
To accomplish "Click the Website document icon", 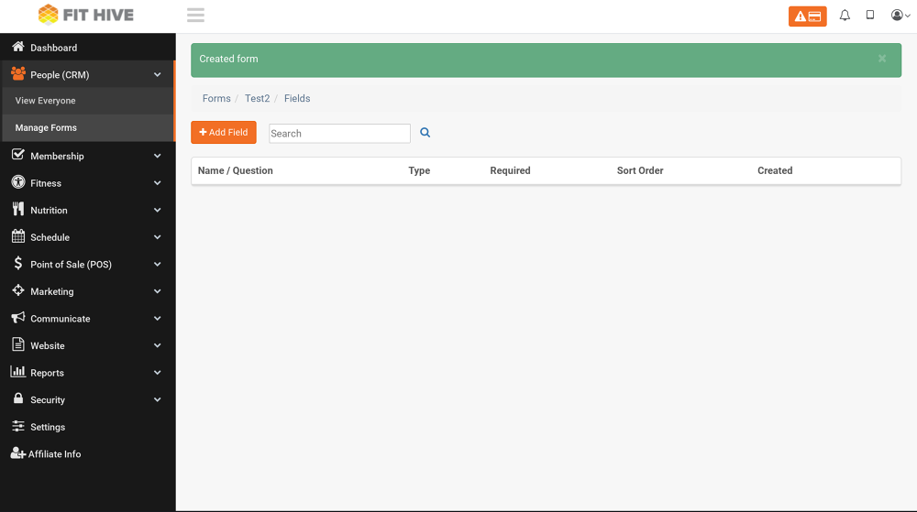I will [18, 344].
